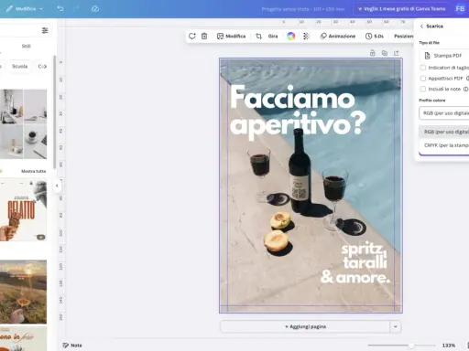Open the Stampa PDF file type dropdown
Screen dimensions: 469x351
pos(444,56)
